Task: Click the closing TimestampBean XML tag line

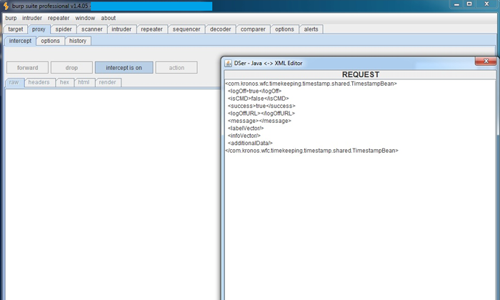Action: 311,151
